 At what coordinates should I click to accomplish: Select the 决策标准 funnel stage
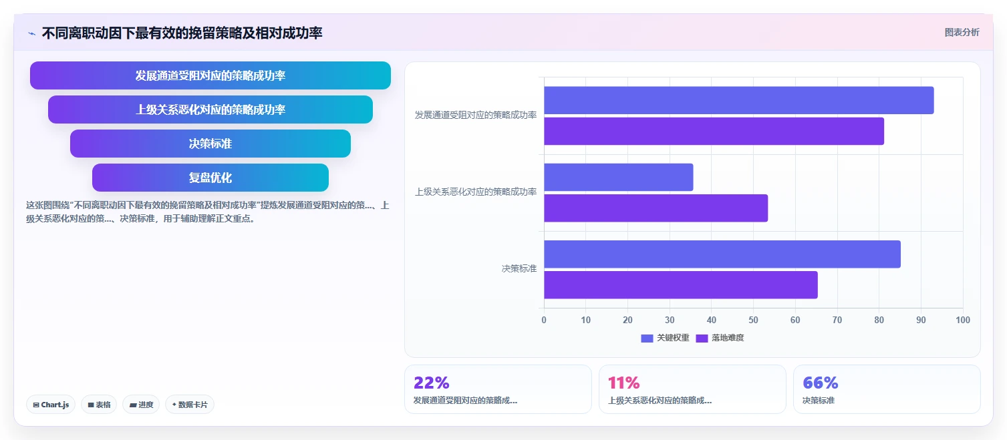point(210,144)
